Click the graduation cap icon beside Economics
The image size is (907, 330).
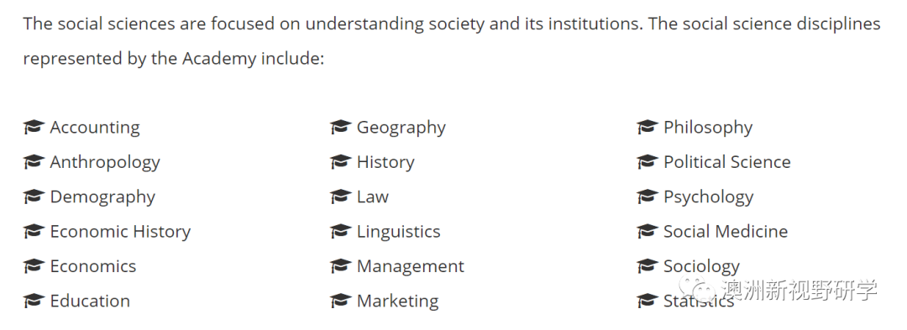pos(34,266)
